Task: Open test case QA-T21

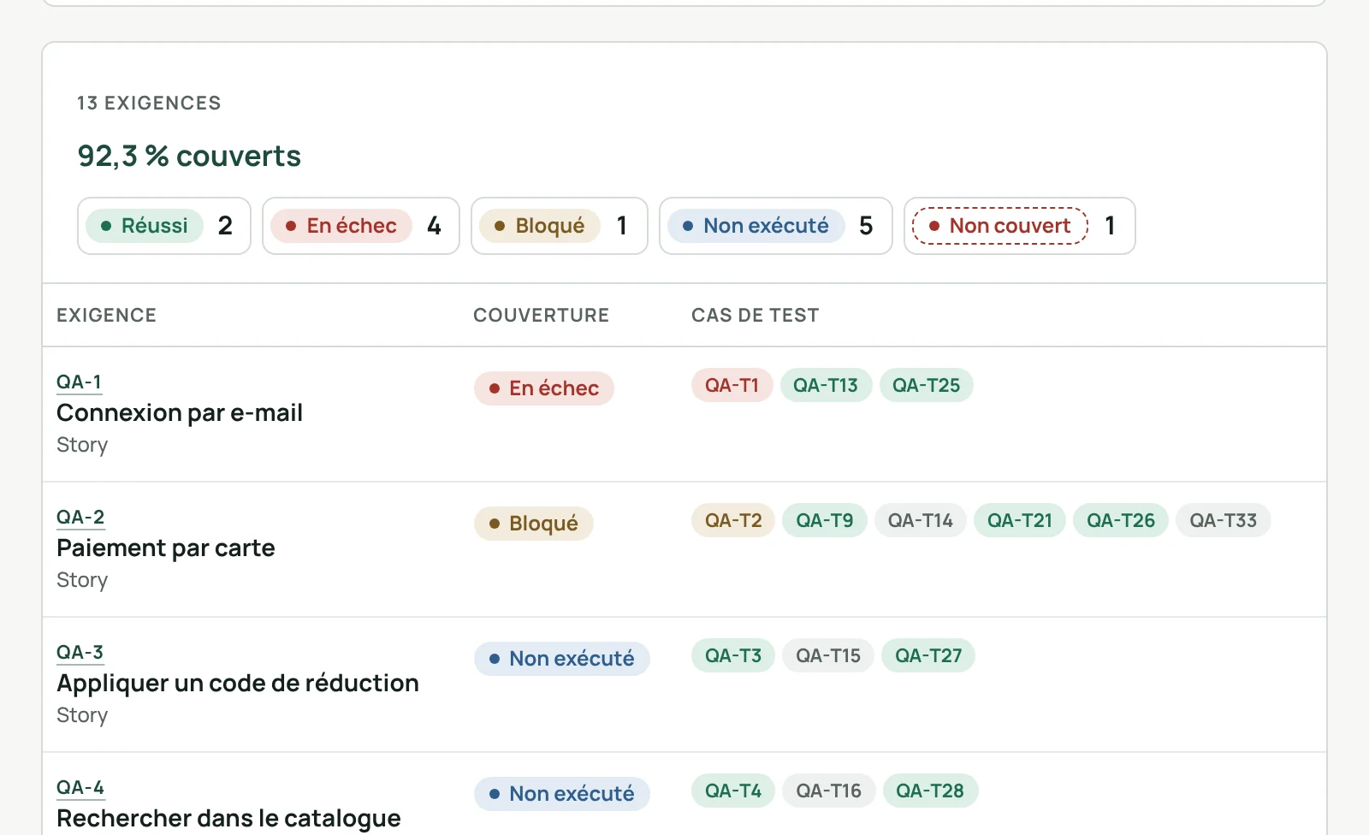Action: click(1020, 520)
